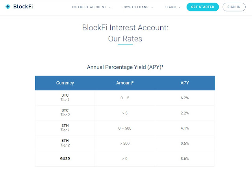Select the BTC Tier 1 currency cell

point(65,98)
